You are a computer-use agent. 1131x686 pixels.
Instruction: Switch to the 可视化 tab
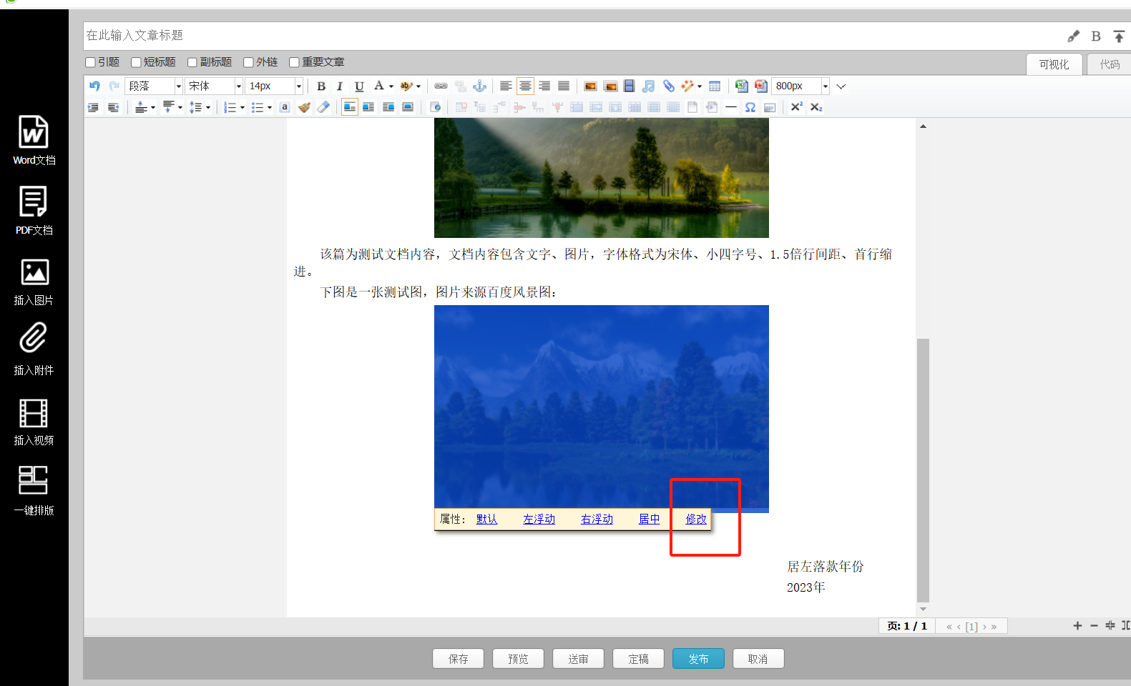[1054, 64]
